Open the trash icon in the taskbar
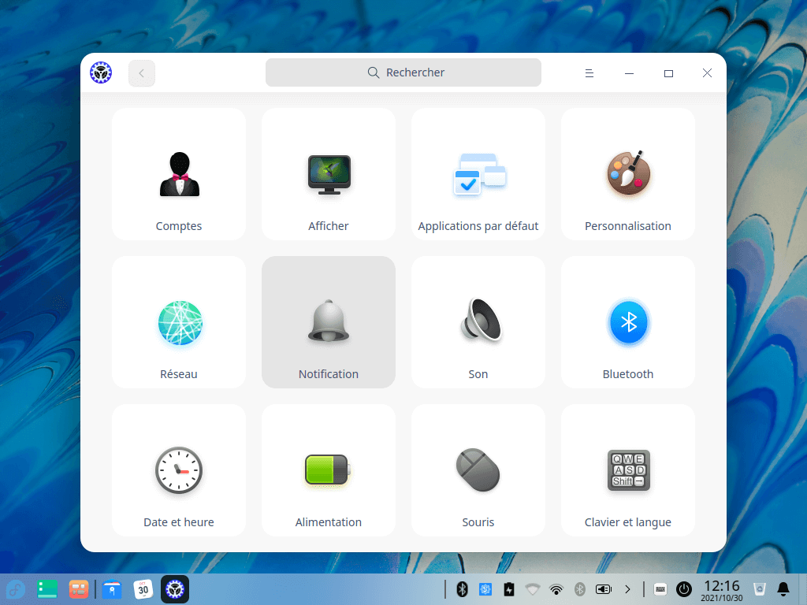807x605 pixels. point(759,589)
